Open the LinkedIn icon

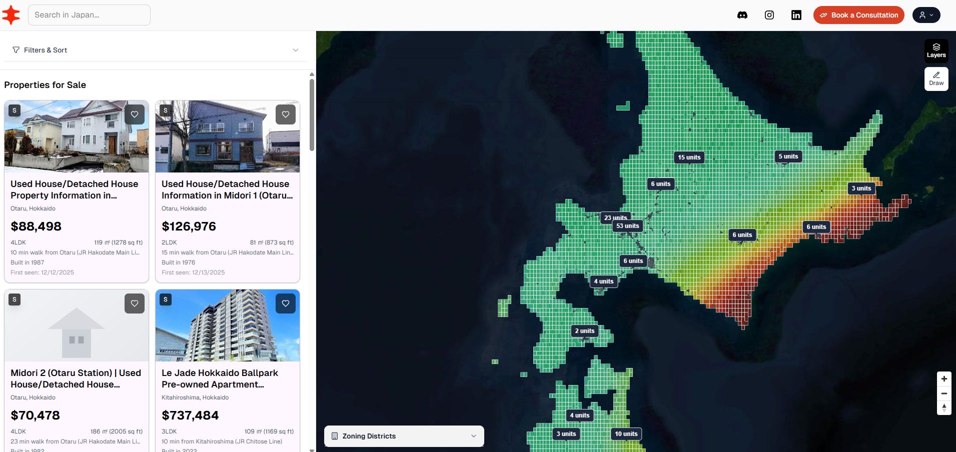[x=796, y=15]
